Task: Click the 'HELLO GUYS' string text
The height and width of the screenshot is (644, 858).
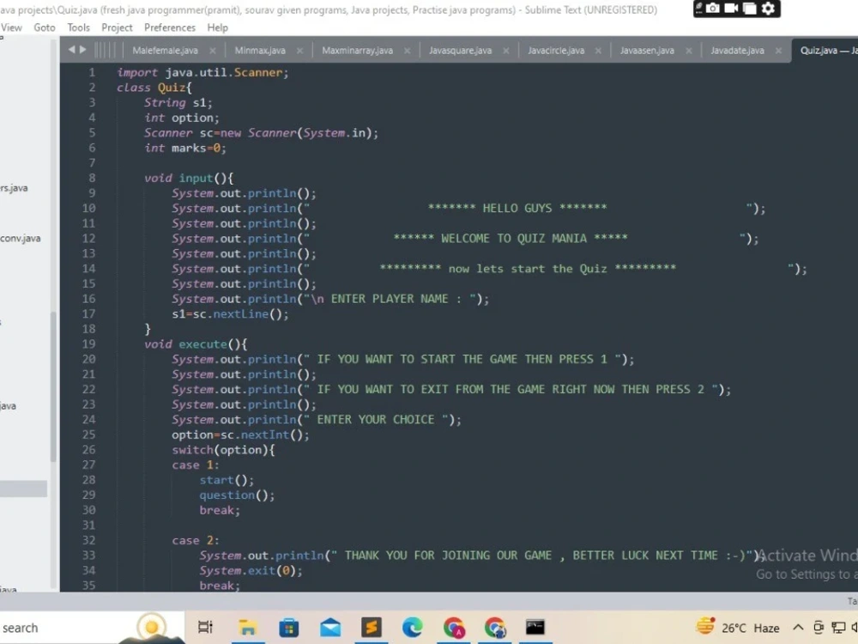Action: point(517,208)
